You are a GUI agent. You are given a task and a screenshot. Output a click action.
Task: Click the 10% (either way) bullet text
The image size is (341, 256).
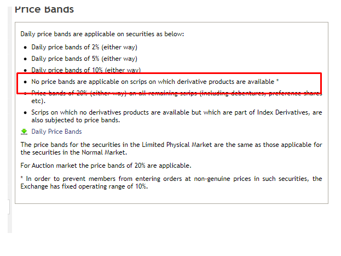pos(86,70)
